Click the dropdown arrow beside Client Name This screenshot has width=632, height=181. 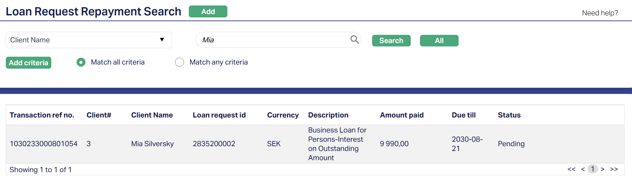click(x=162, y=40)
